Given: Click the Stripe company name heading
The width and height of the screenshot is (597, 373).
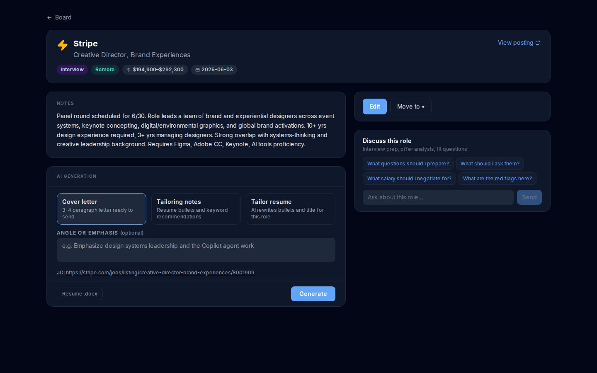Looking at the screenshot, I should click(x=85, y=44).
